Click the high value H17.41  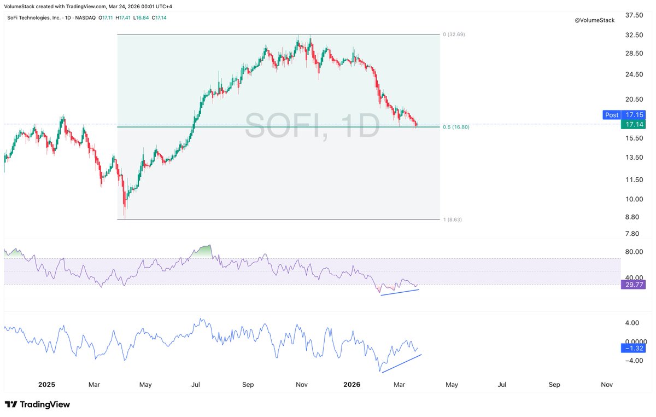[124, 18]
